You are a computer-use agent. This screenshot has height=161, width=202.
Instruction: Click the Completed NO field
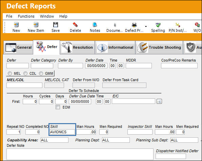pyautogui.click(x=33, y=132)
